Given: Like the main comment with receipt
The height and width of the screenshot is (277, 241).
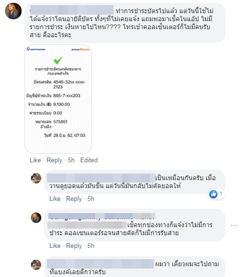Looking at the screenshot, I should [35, 160].
